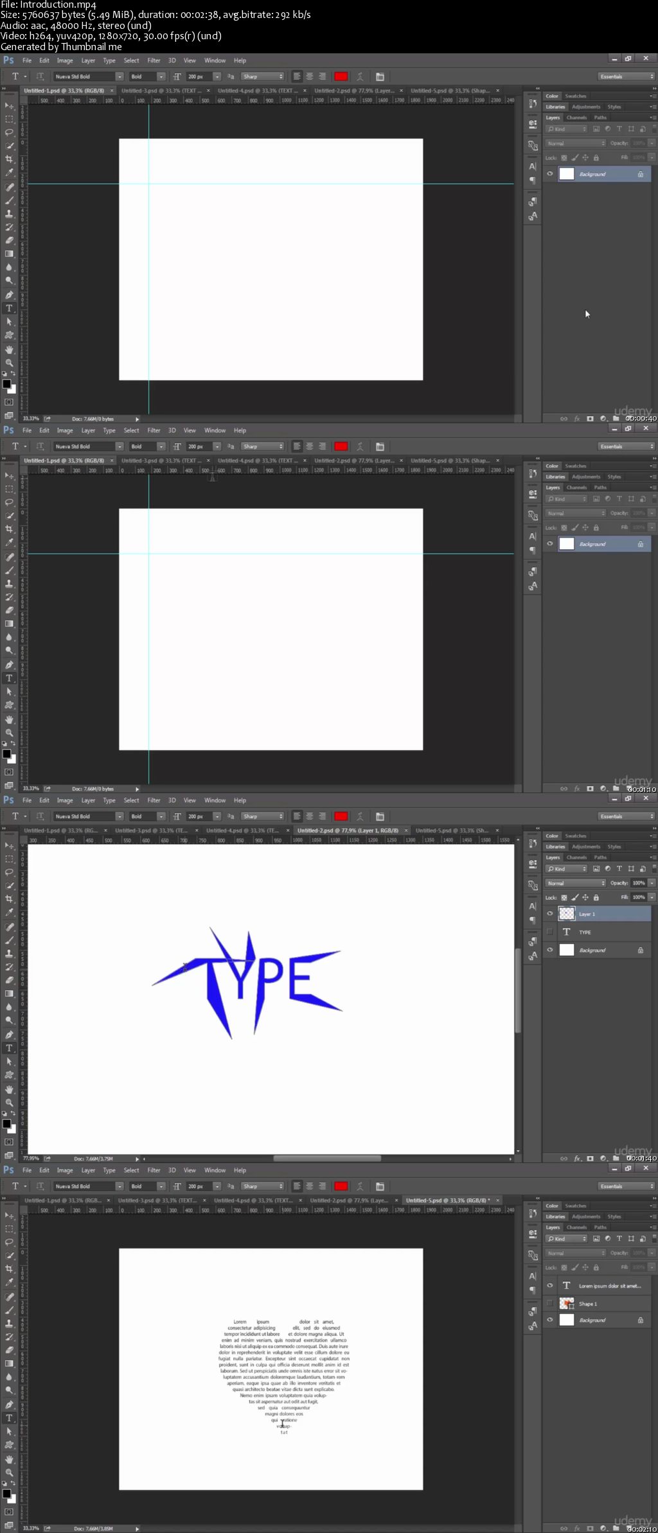Click add layer mask button in TYPE artwork frame
658x1533 pixels.
coord(590,1159)
